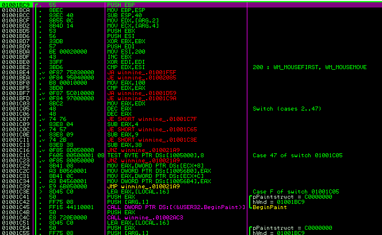Select LEA EAX,[LOCAL.16] at 01001C3E
This screenshot has height=235, width=382.
click(x=138, y=192)
